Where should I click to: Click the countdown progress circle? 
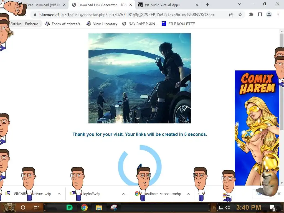coord(140,166)
